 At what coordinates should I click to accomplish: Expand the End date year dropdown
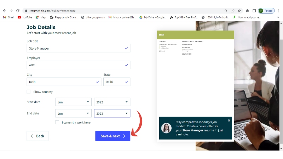click(112, 113)
